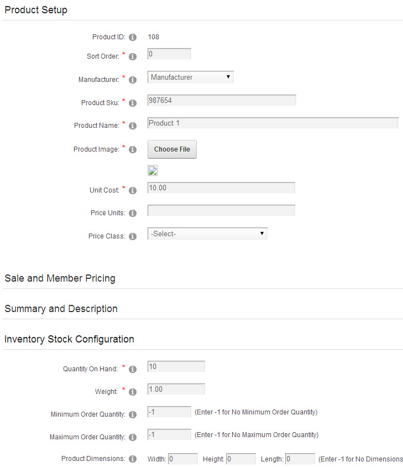Click the info icon next to Sort Order

[133, 56]
